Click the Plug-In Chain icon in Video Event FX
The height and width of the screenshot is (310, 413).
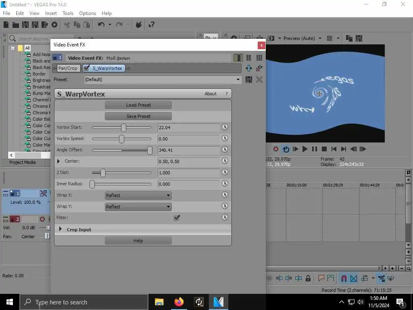coord(248,68)
